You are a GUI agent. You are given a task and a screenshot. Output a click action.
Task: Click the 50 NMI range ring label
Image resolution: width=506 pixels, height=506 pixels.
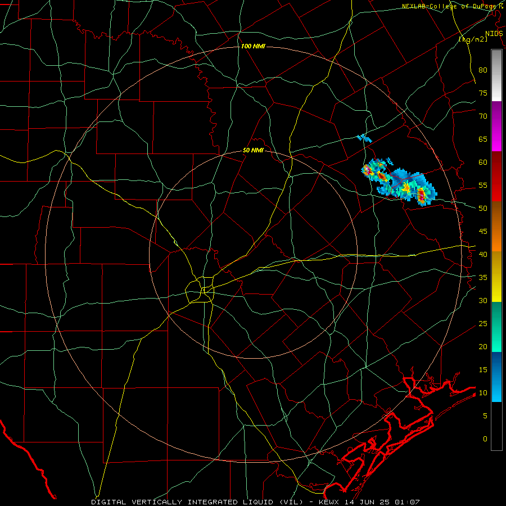pyautogui.click(x=253, y=150)
